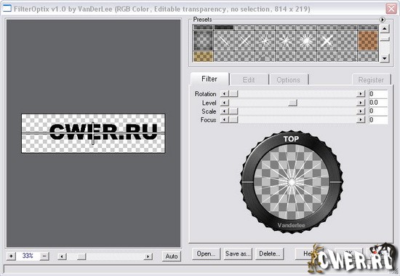Increase Level with its right arrow

[x=361, y=103]
